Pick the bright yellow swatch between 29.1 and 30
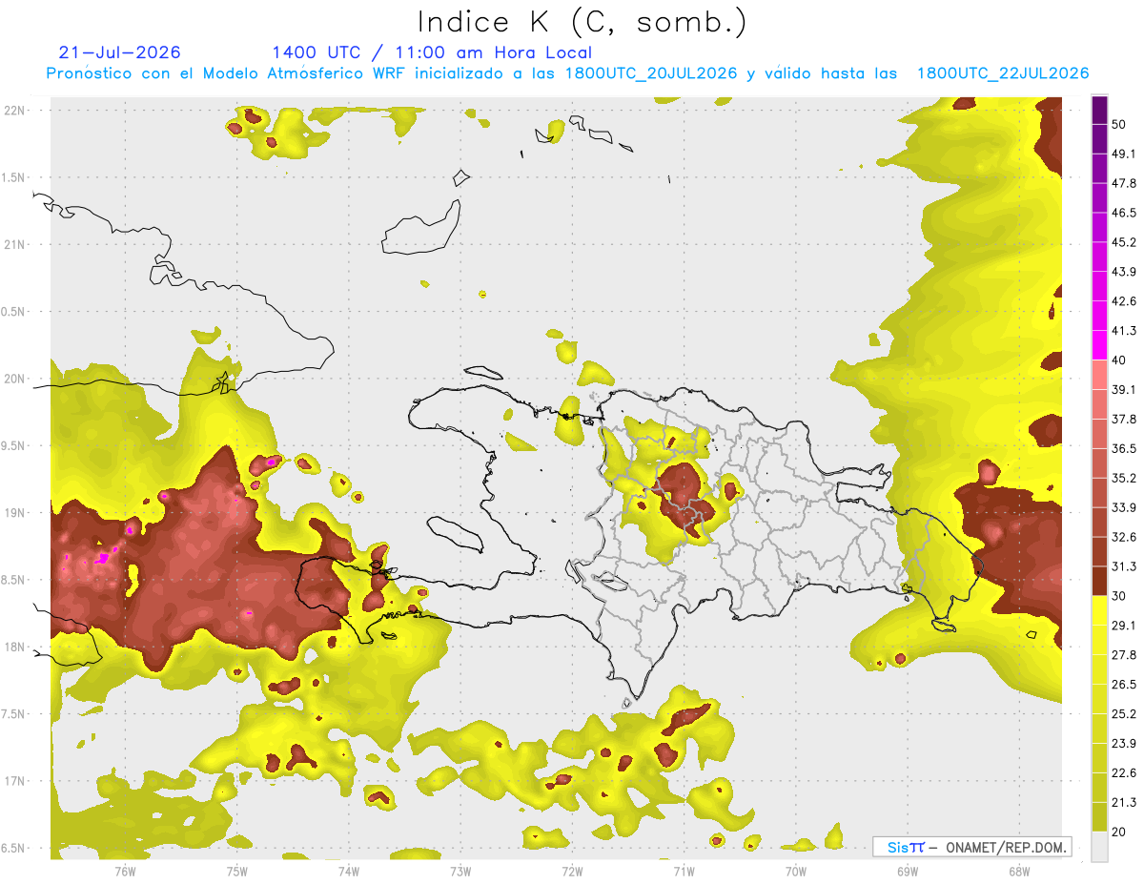 [1099, 611]
